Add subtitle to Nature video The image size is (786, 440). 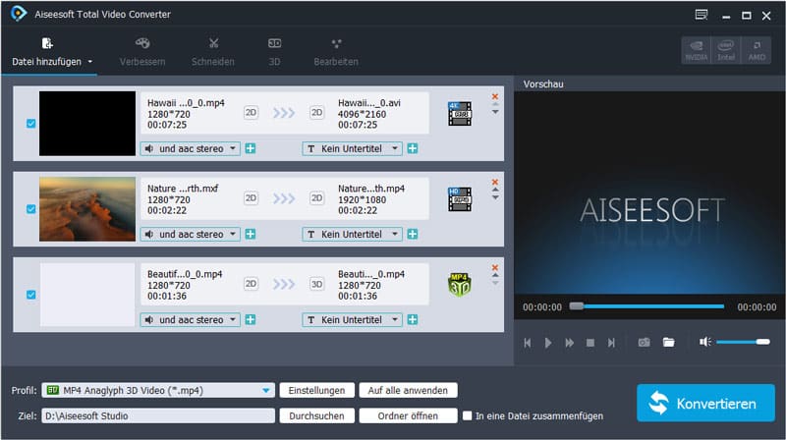click(x=413, y=235)
